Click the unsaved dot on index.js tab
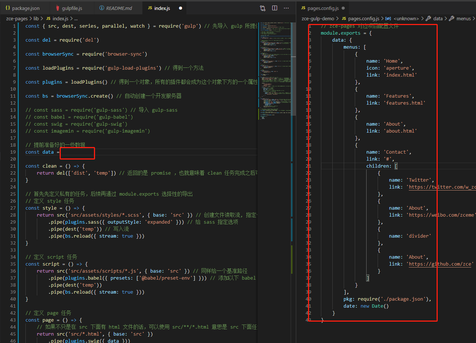This screenshot has height=343, width=476. (x=181, y=8)
